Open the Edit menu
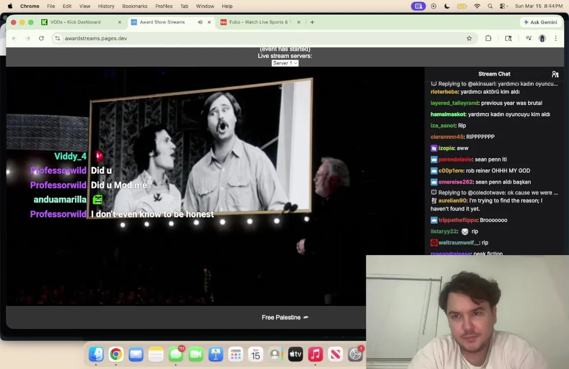The width and height of the screenshot is (569, 369). (67, 6)
